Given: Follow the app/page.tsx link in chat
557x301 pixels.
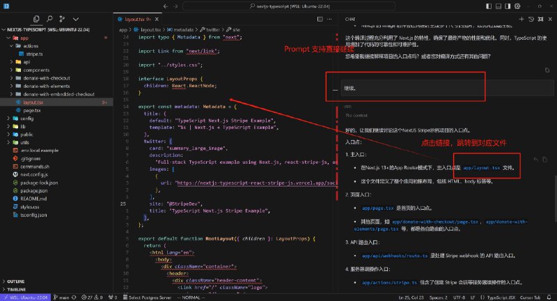Looking at the screenshot, I should click(x=377, y=208).
